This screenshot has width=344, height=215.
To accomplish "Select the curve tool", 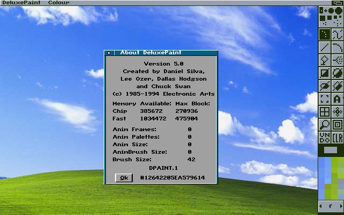I will tap(338, 47).
